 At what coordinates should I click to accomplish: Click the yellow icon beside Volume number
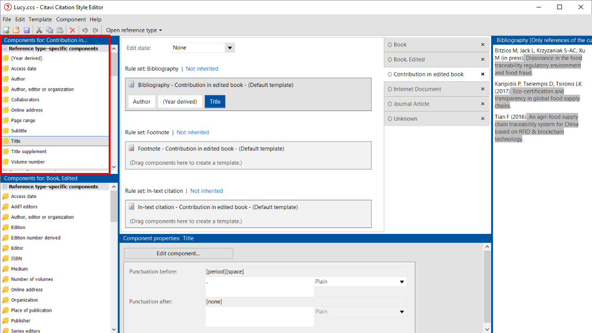[6, 162]
